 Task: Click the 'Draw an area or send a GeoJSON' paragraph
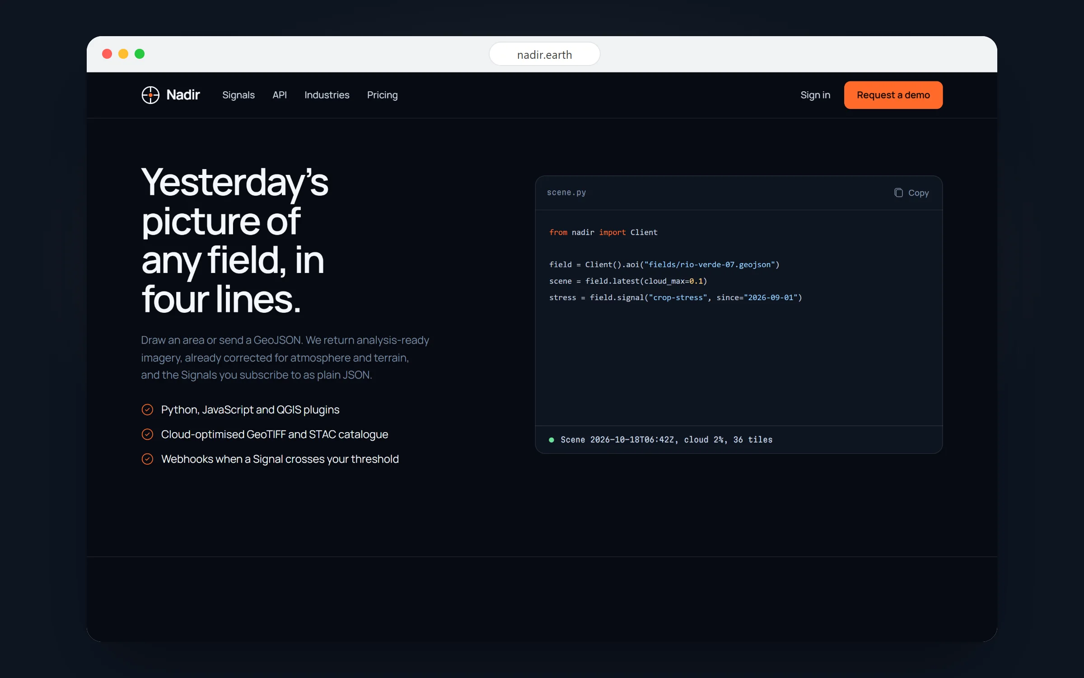click(285, 358)
